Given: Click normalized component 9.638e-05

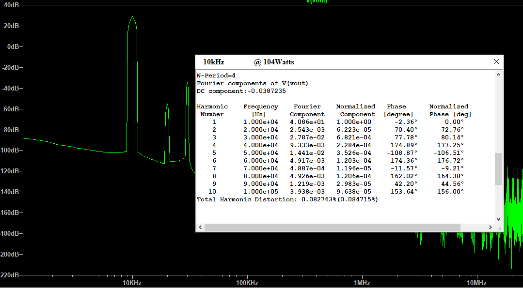Looking at the screenshot, I should coord(353,192).
